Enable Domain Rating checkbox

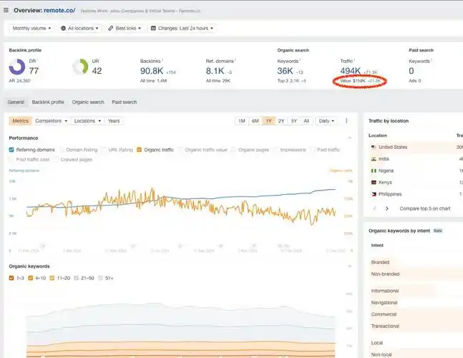(x=62, y=150)
